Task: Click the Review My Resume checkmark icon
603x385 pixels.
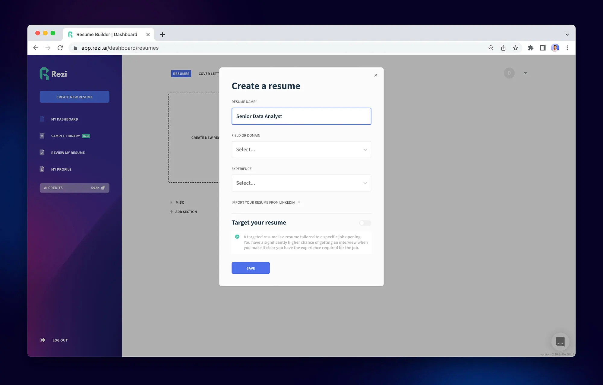Action: click(x=42, y=152)
